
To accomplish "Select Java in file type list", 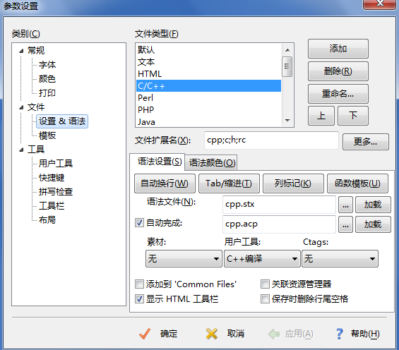I will 208,122.
